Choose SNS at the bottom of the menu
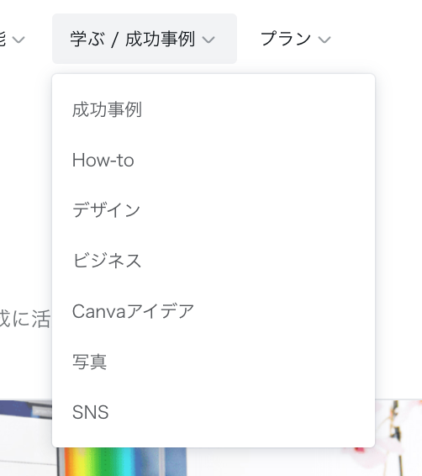Viewport: 422px width, 476px height. click(91, 412)
